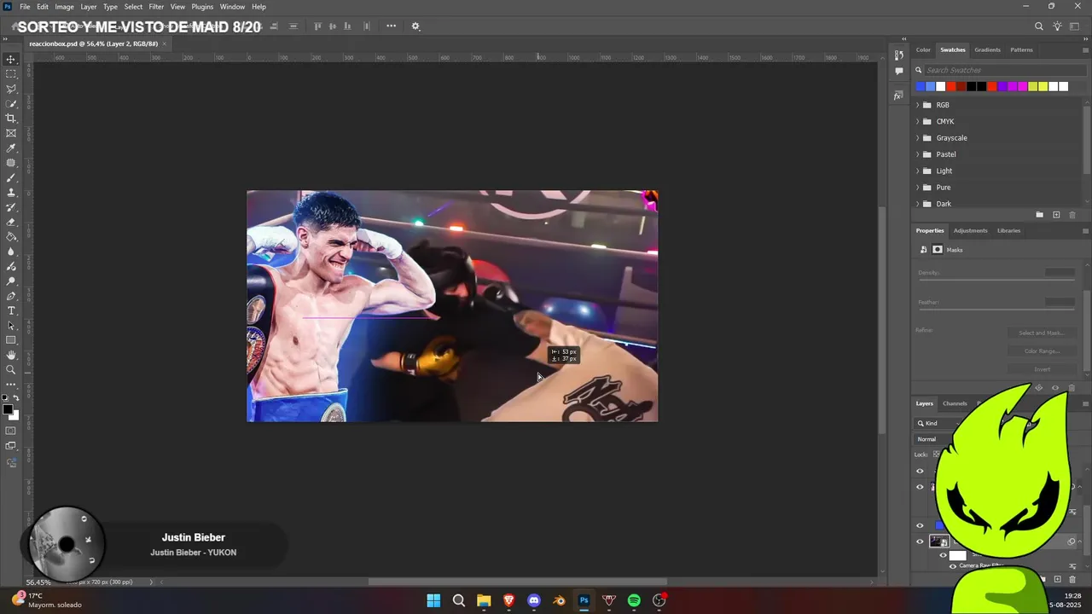The height and width of the screenshot is (614, 1092).
Task: Expand the Dark swatch group
Action: pos(918,204)
